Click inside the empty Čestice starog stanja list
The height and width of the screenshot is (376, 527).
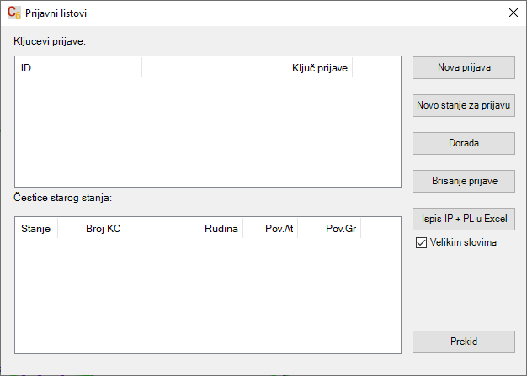(x=207, y=296)
